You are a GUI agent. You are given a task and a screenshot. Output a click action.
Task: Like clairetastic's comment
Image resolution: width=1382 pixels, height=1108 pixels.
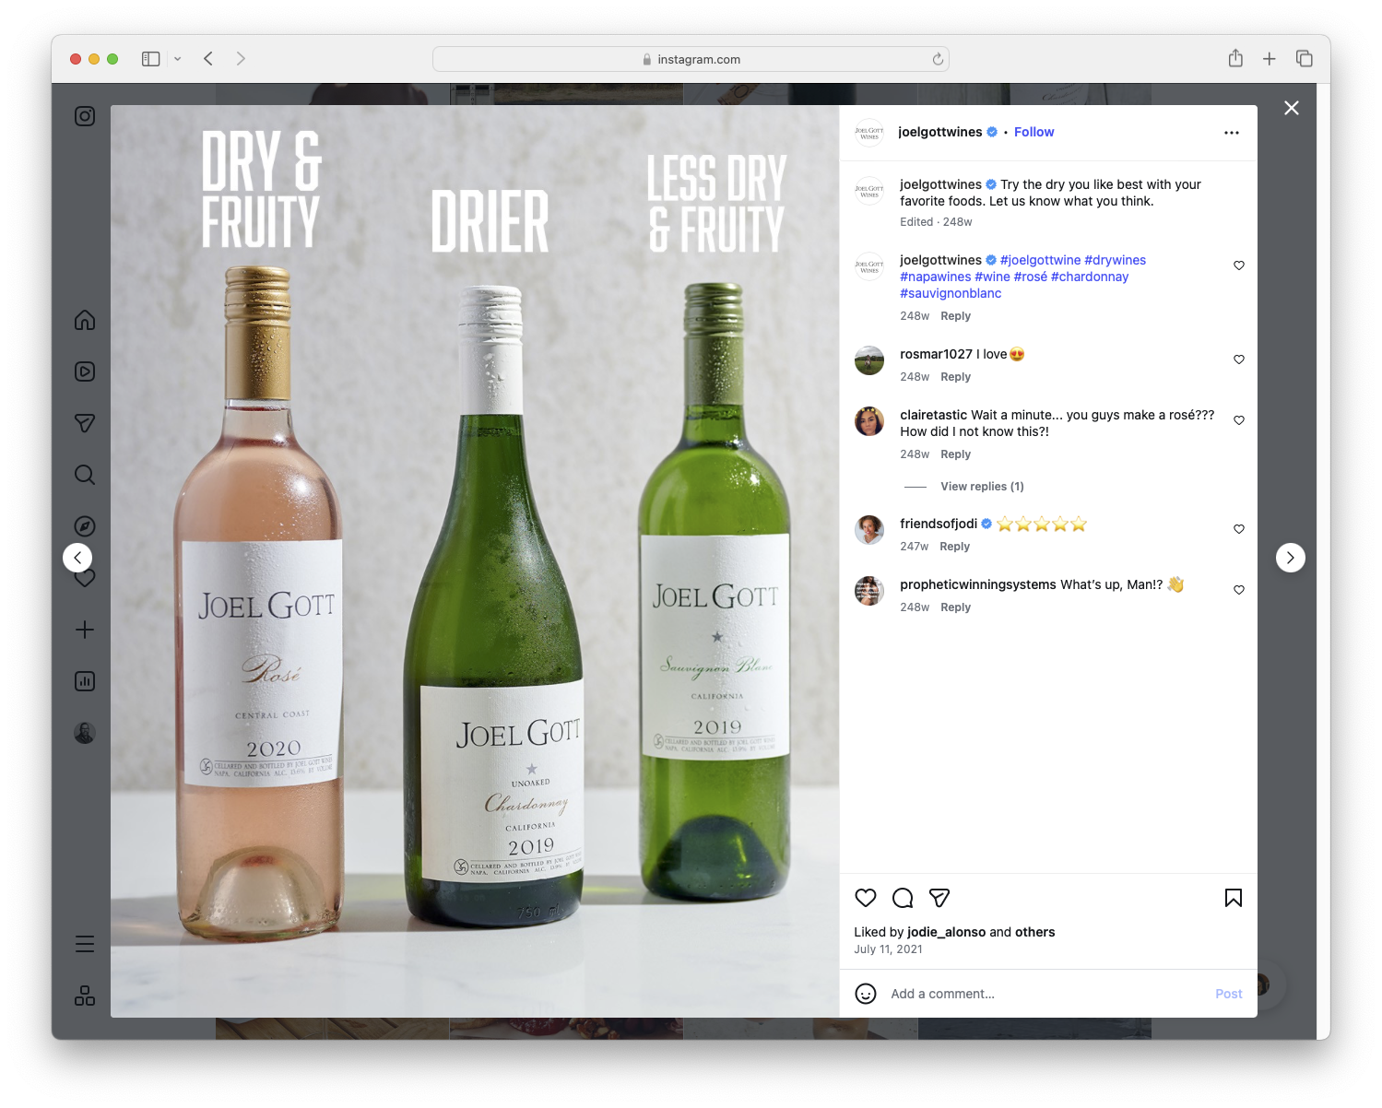1239,420
